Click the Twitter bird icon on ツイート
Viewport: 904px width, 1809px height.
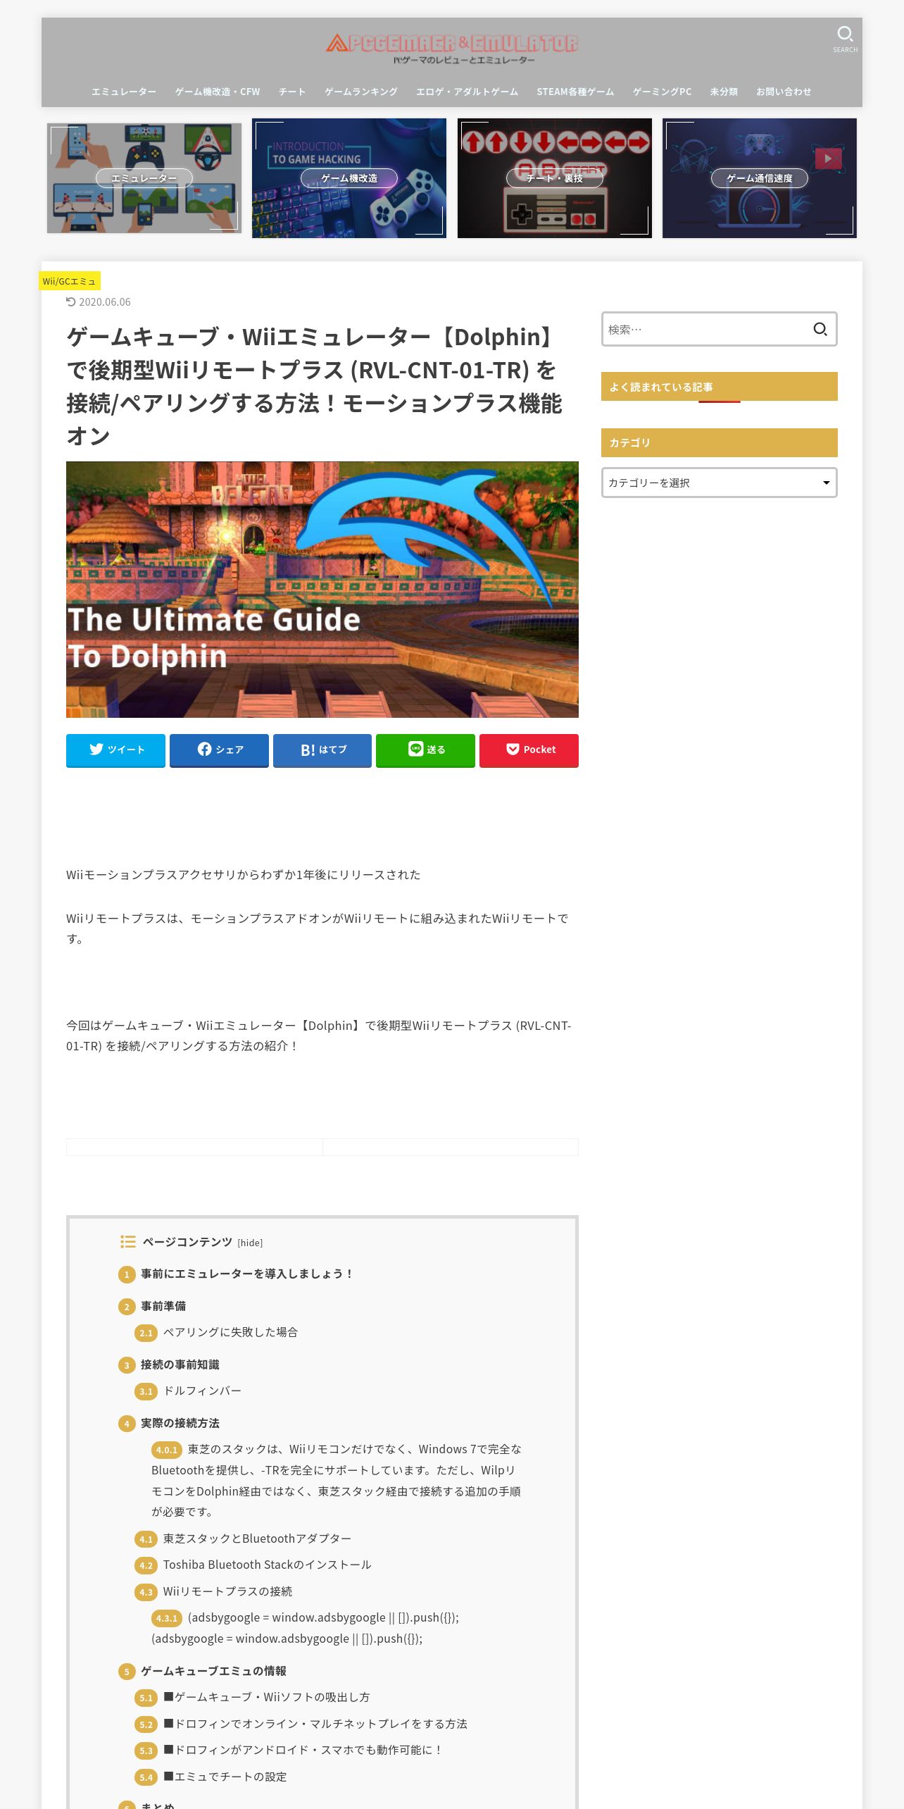coord(96,749)
